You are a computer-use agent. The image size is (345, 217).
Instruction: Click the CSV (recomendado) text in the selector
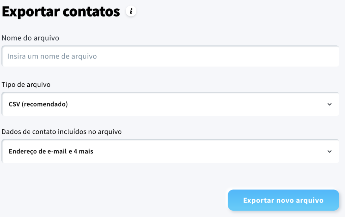click(38, 104)
